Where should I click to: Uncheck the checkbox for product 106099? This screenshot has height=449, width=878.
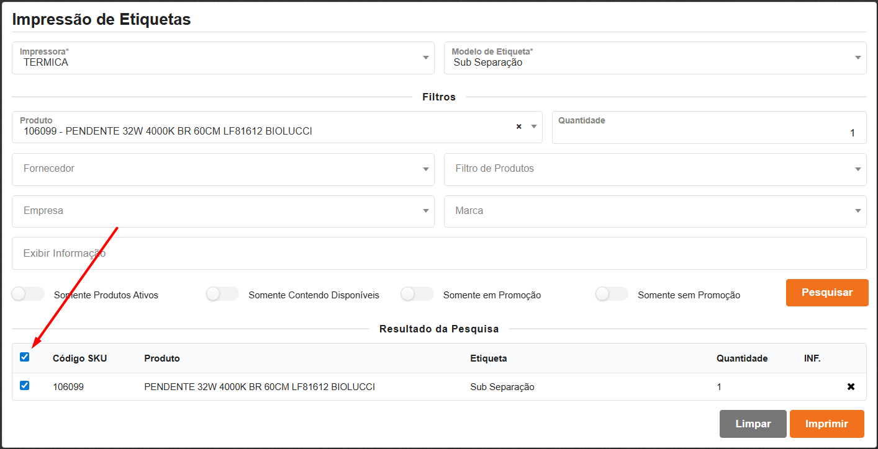point(24,386)
